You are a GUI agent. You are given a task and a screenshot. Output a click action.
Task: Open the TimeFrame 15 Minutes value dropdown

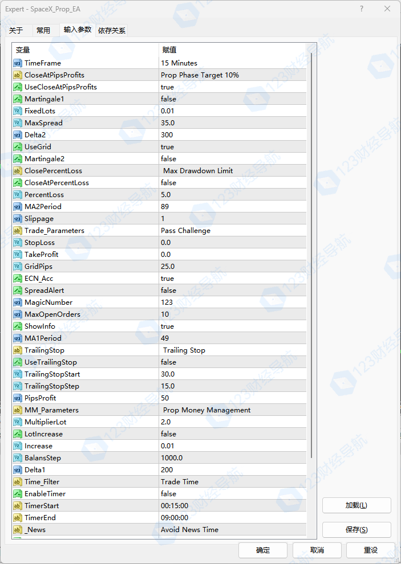pyautogui.click(x=232, y=63)
